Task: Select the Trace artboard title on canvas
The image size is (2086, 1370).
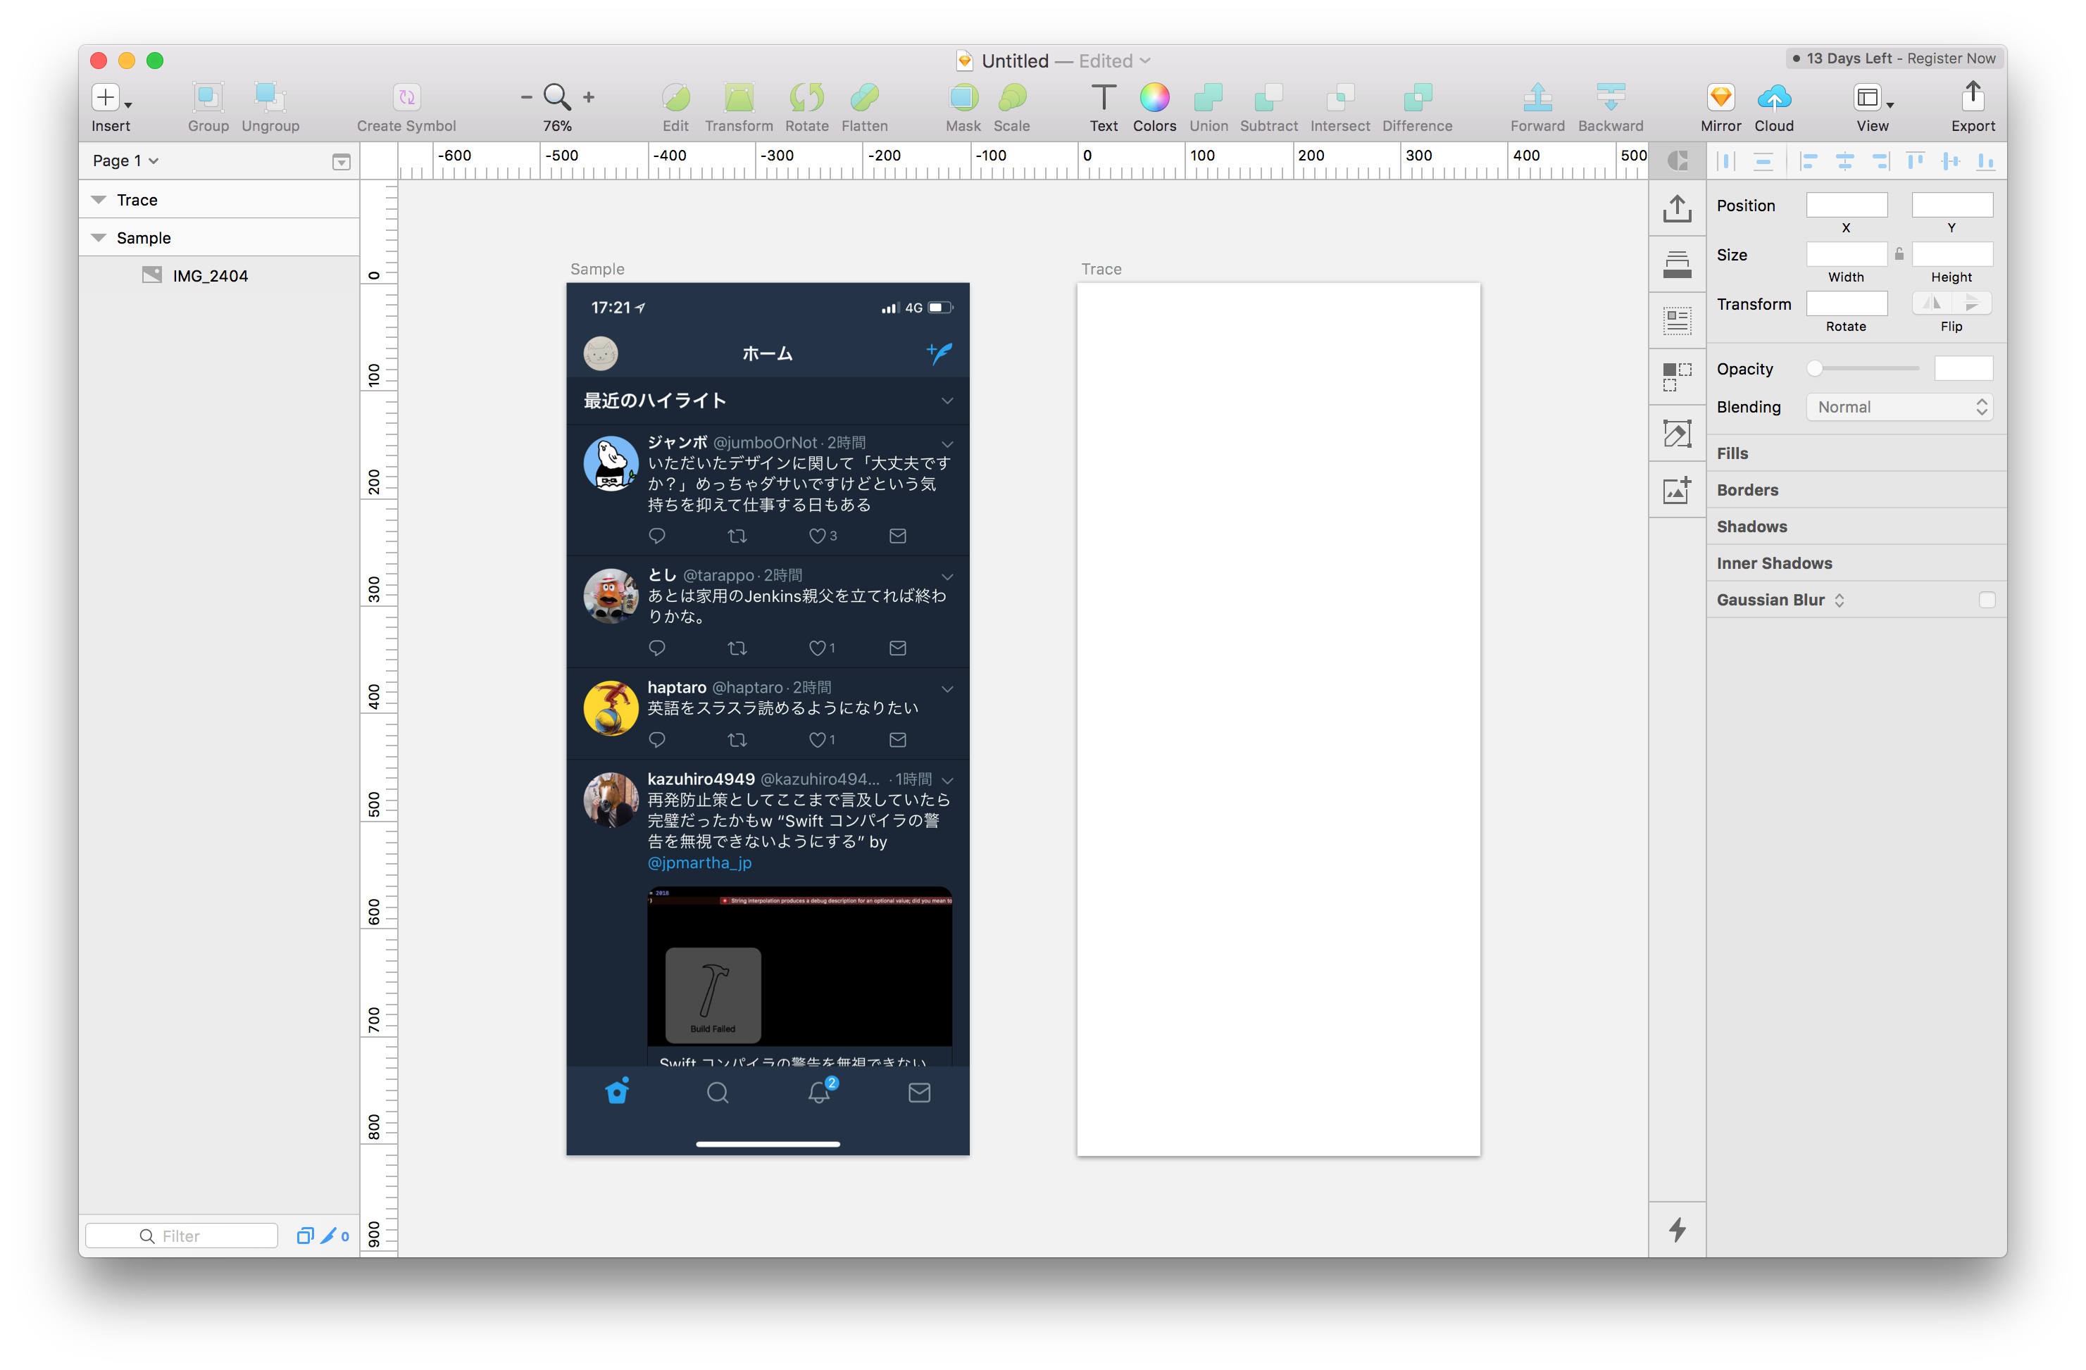Action: (1101, 269)
